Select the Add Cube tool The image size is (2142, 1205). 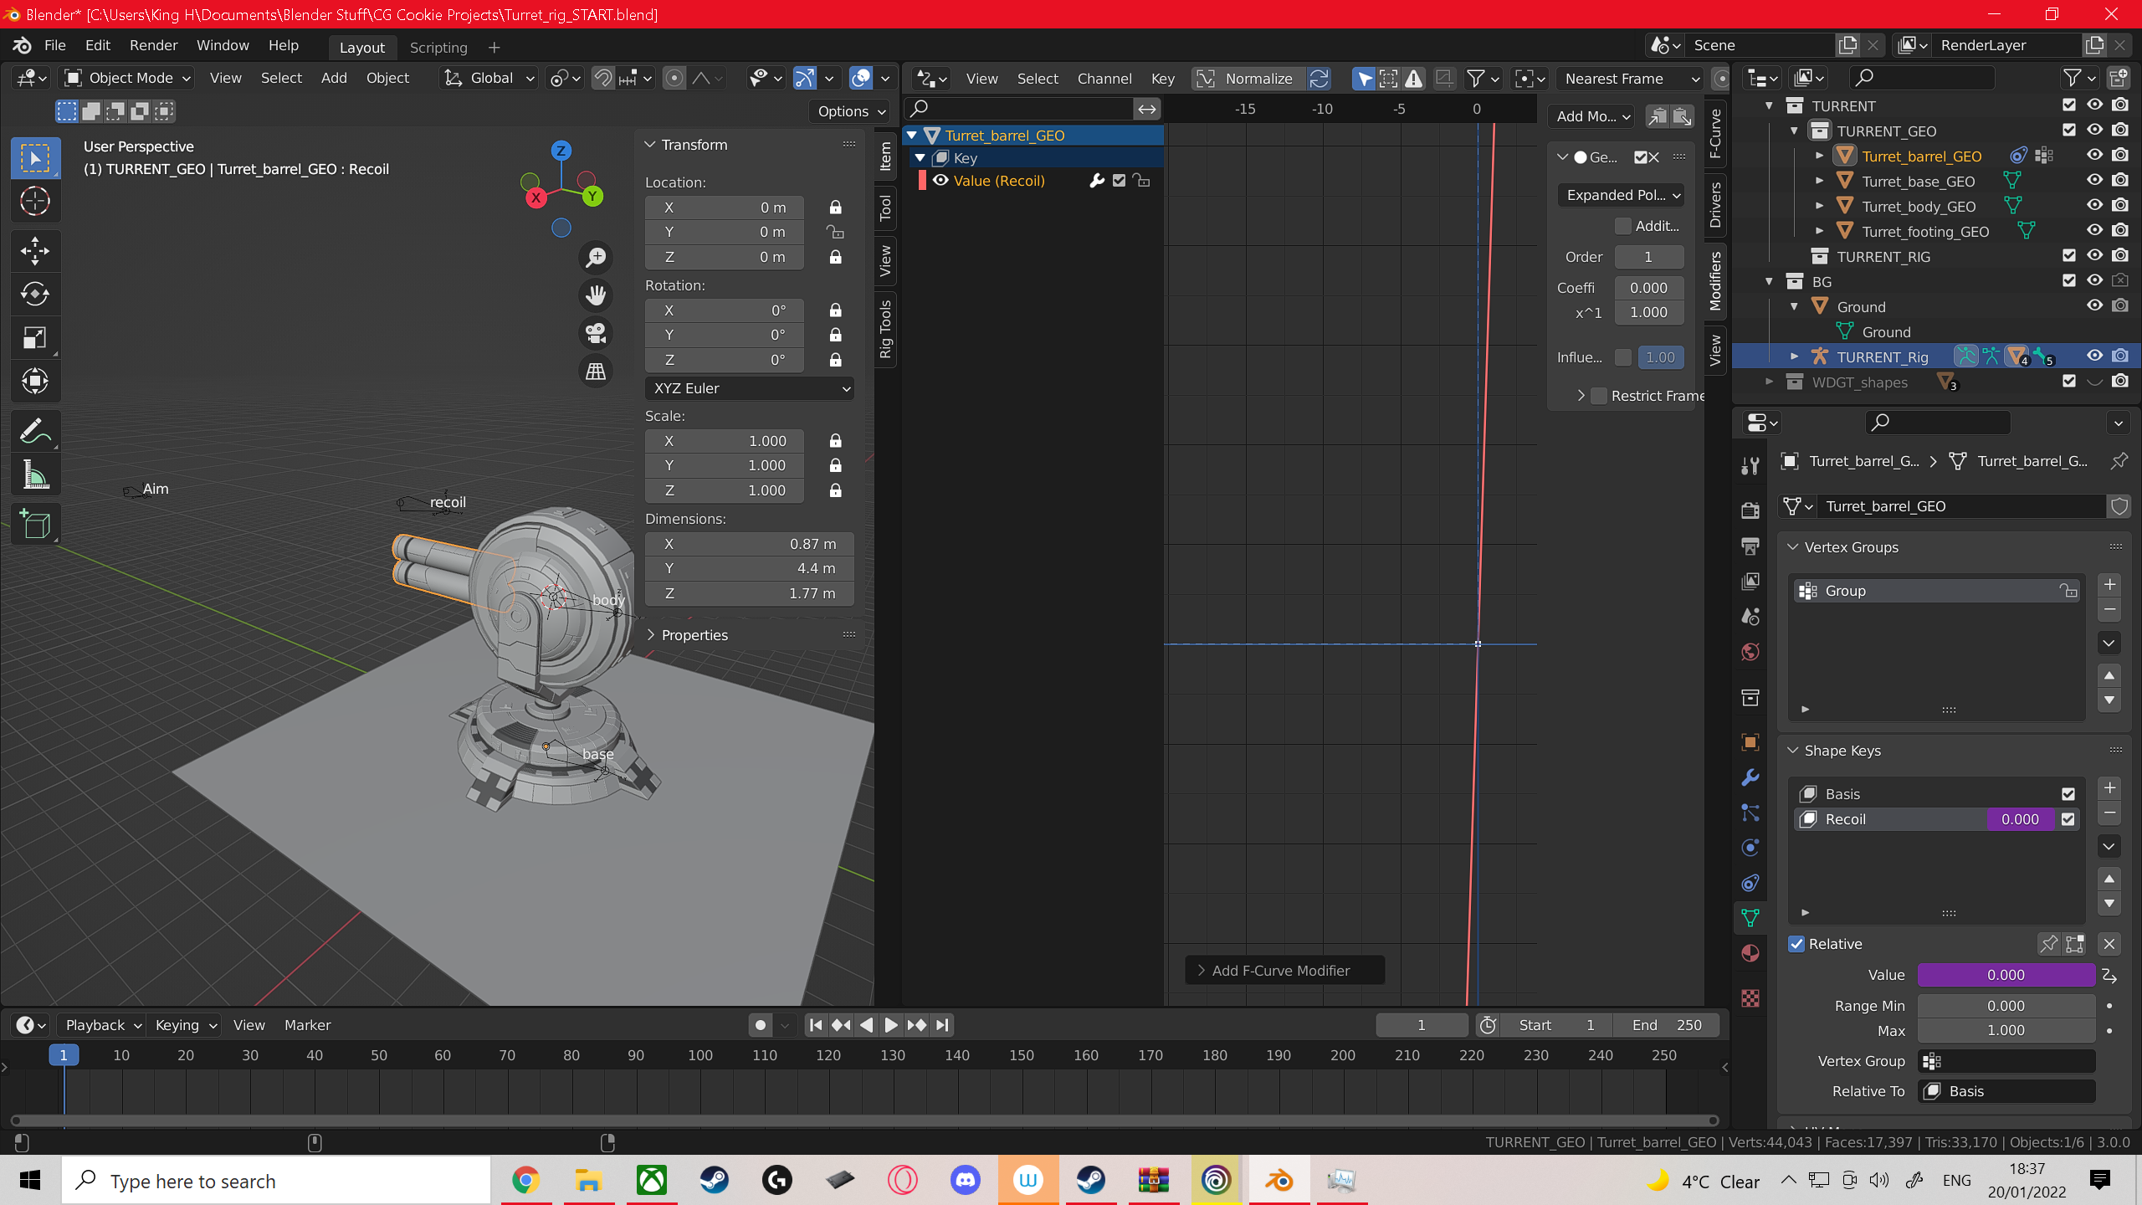click(34, 525)
